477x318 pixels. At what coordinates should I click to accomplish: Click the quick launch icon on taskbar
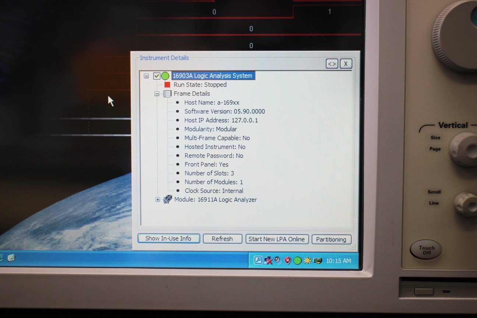pyautogui.click(x=11, y=258)
